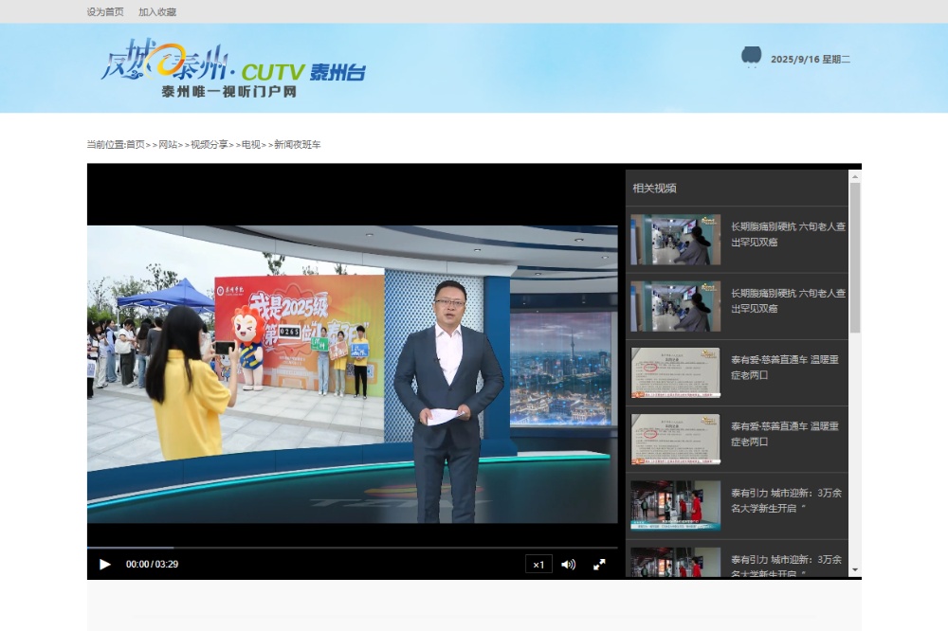Open the ×1 playback speed selector

click(x=538, y=564)
